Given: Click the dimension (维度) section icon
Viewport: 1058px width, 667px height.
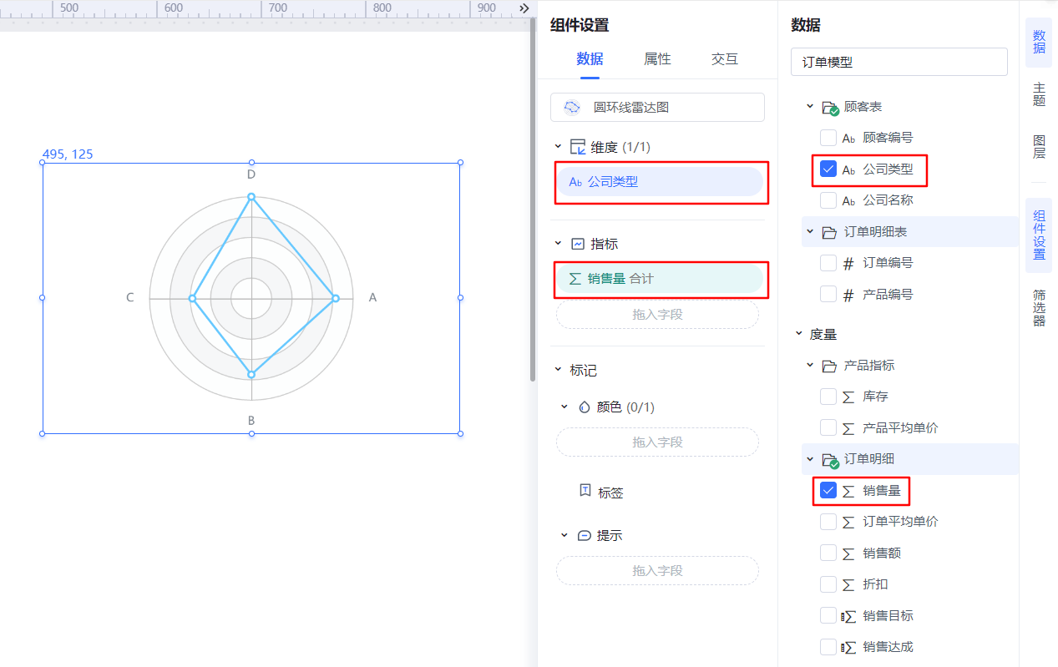Looking at the screenshot, I should [577, 147].
